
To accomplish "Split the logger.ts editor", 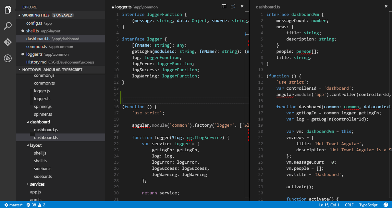I will 224,6.
